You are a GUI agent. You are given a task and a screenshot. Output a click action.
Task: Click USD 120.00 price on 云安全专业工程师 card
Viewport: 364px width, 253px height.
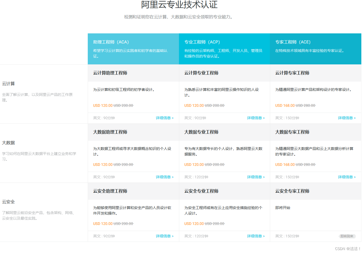click(194, 224)
